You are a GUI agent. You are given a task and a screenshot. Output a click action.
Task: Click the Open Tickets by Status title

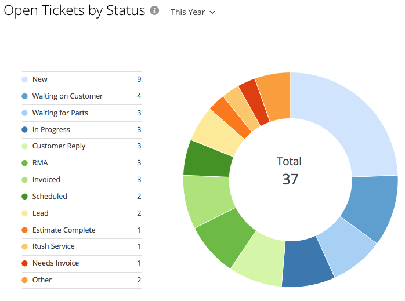click(x=75, y=10)
